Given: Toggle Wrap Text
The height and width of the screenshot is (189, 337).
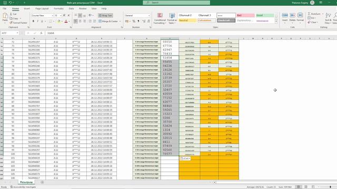Looking at the screenshot, I should [105, 15].
